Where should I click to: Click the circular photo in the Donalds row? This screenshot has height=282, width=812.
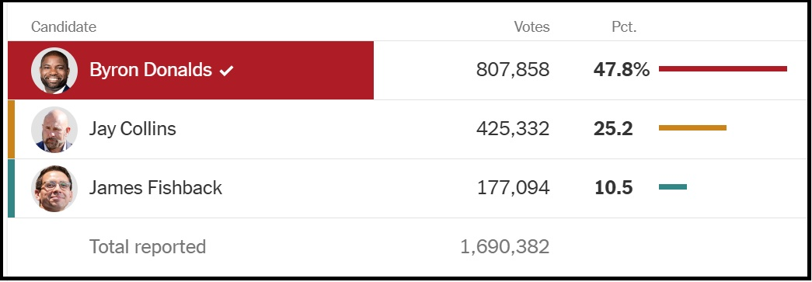(x=54, y=71)
